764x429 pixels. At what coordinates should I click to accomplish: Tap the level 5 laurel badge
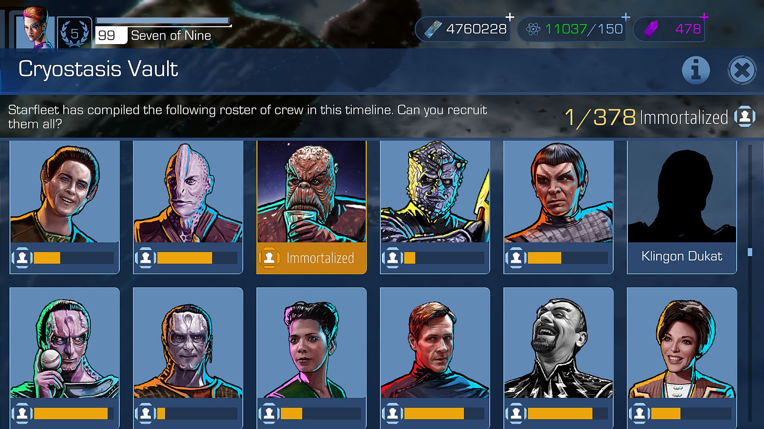click(74, 33)
